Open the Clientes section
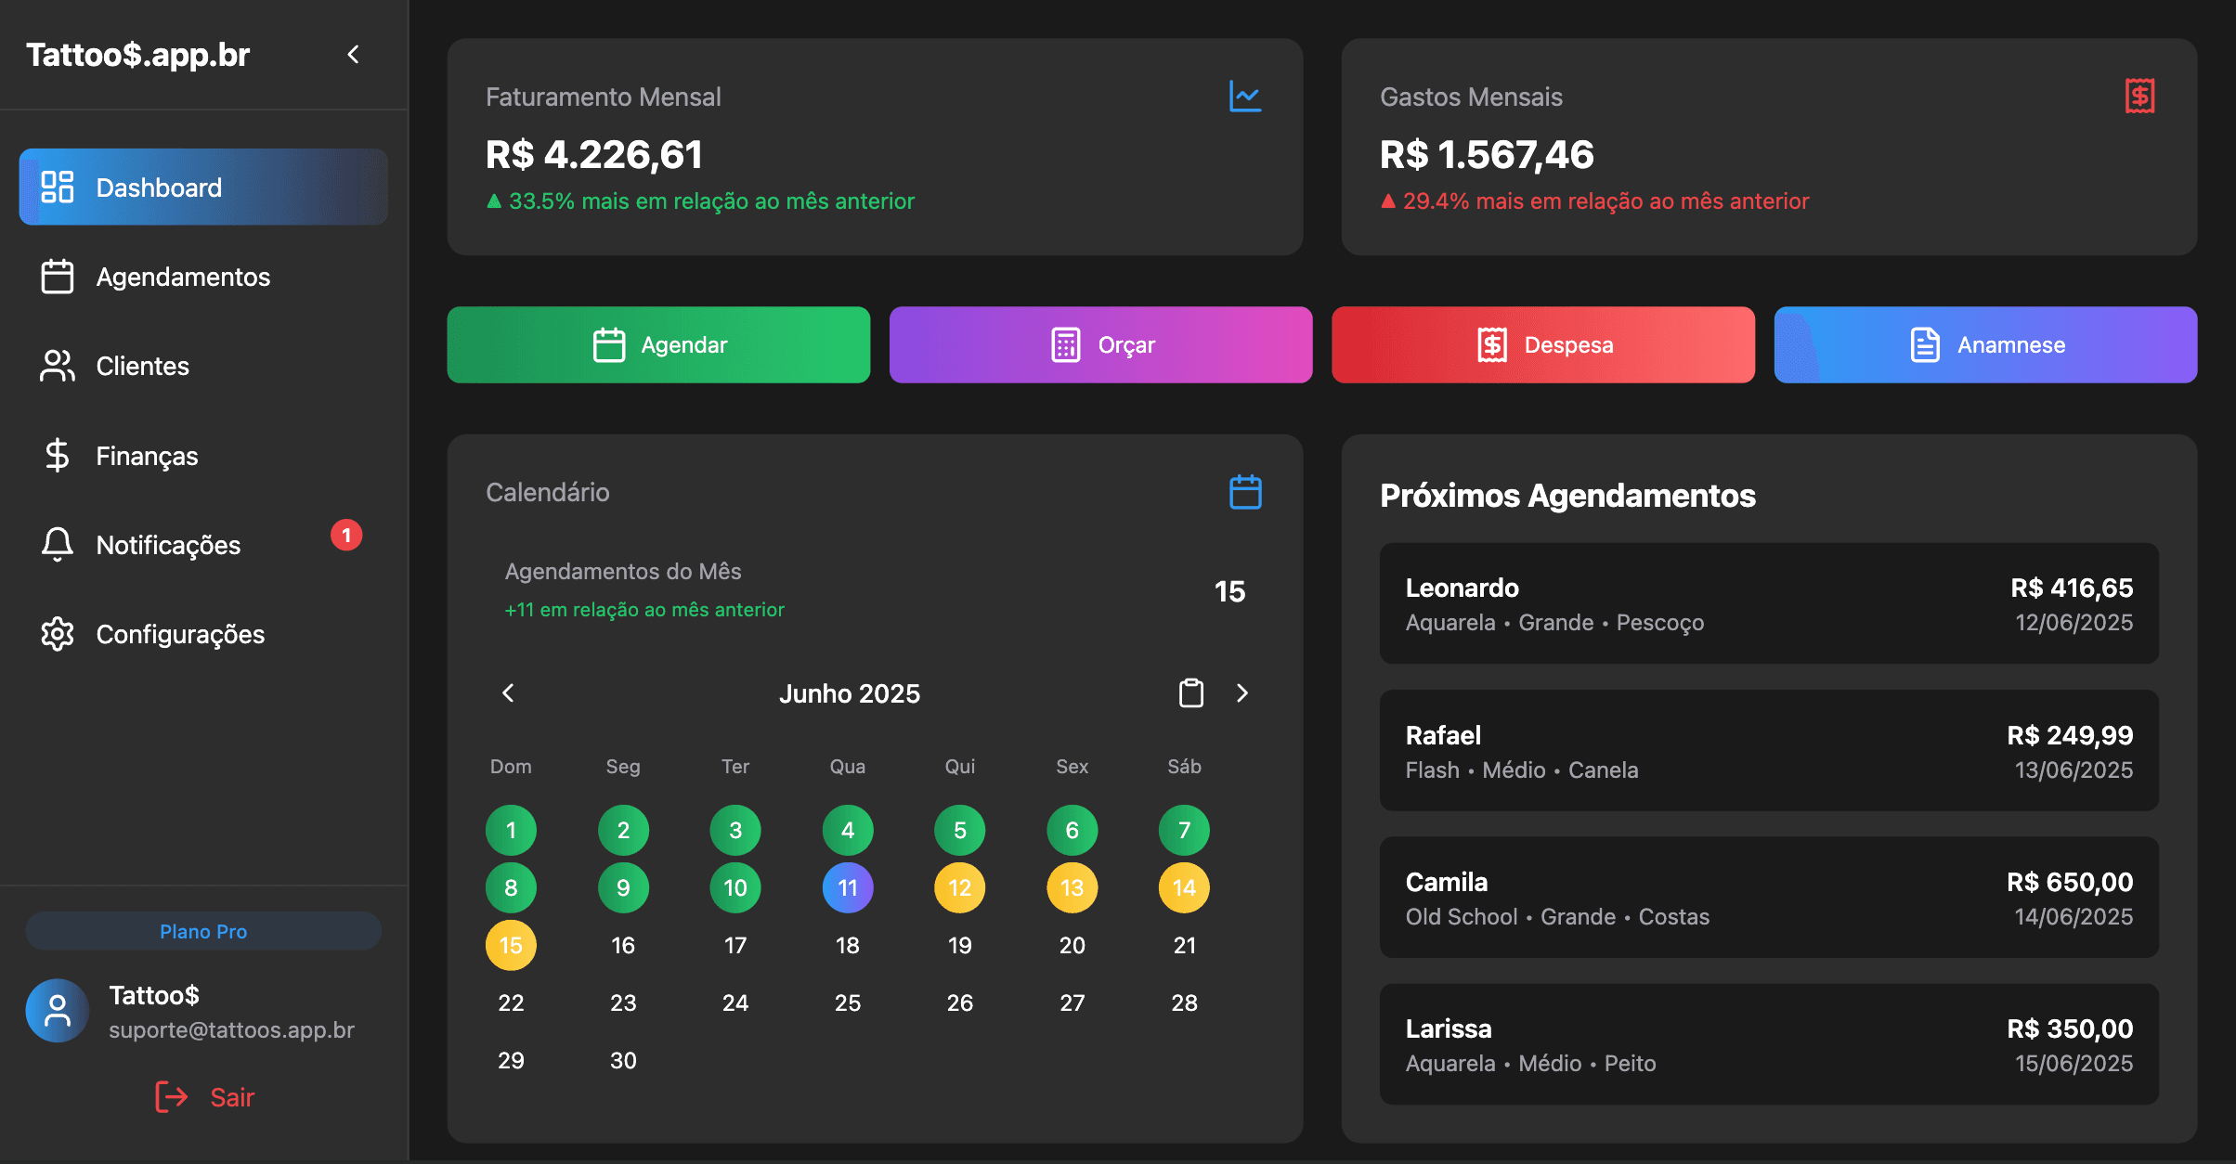The height and width of the screenshot is (1164, 2236). click(142, 366)
